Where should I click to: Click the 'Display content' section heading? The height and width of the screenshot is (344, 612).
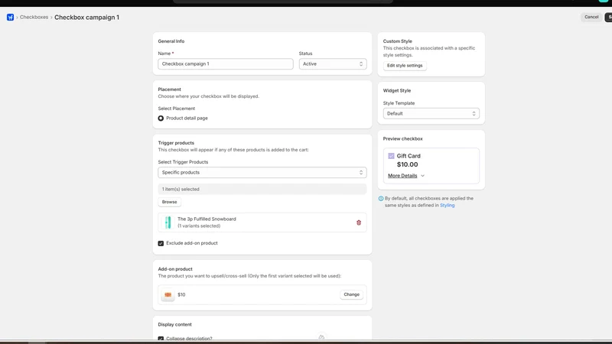point(175,324)
